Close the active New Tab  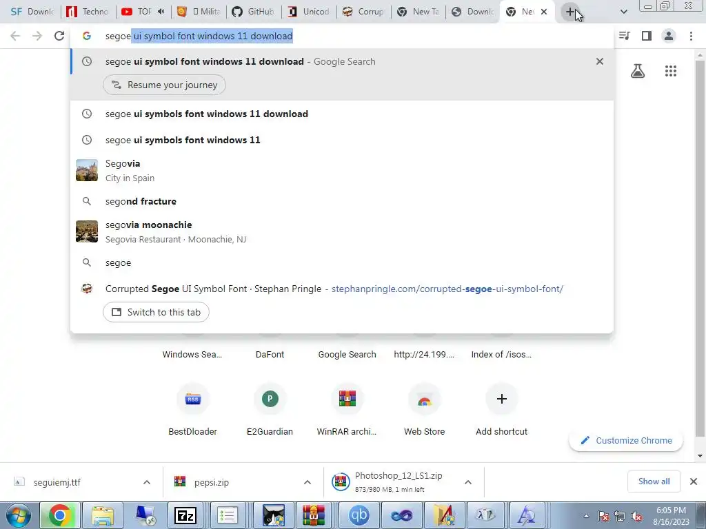pyautogui.click(x=544, y=12)
